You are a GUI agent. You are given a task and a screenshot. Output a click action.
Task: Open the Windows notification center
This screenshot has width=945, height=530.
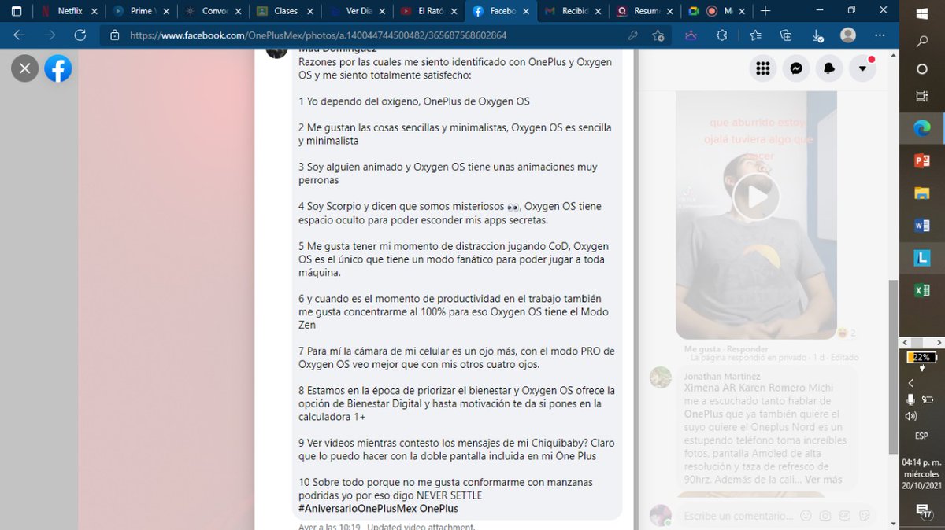922,513
